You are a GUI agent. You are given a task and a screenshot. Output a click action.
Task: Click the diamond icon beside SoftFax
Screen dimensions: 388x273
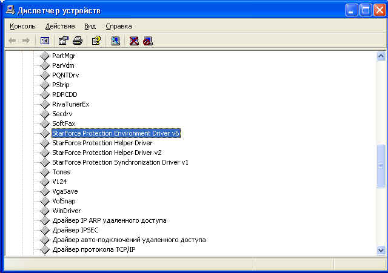(45, 123)
